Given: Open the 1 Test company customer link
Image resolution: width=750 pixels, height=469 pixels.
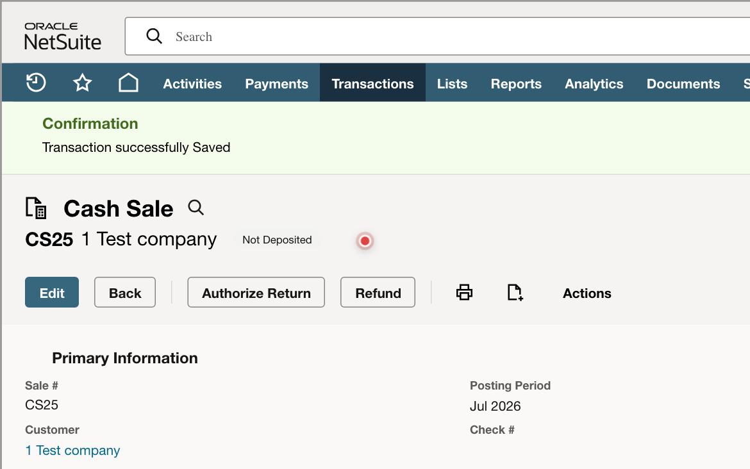Looking at the screenshot, I should click(x=72, y=450).
